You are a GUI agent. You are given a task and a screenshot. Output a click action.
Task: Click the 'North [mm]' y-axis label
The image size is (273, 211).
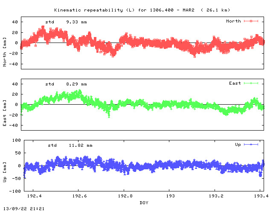click(x=5, y=52)
